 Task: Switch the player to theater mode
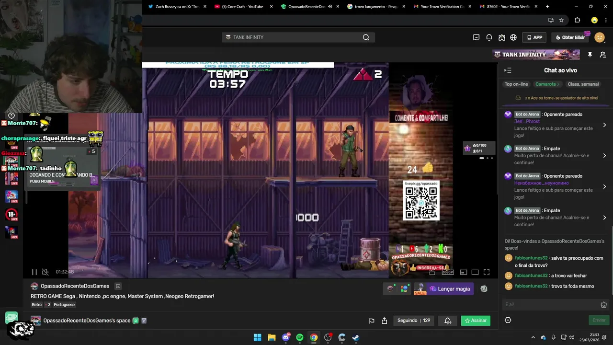click(475, 272)
